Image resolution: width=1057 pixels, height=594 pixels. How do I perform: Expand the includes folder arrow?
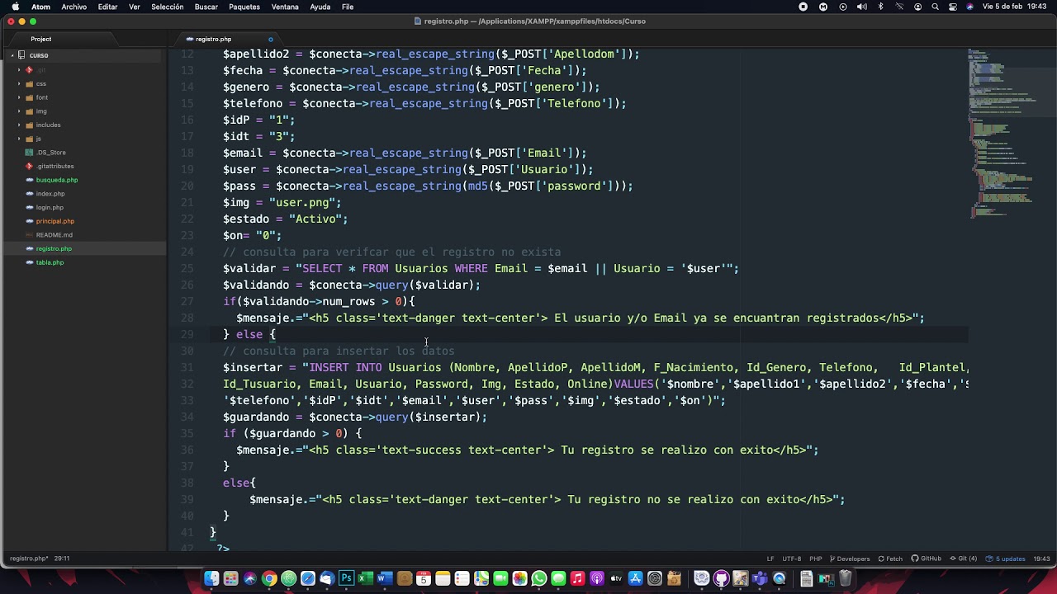click(x=19, y=125)
